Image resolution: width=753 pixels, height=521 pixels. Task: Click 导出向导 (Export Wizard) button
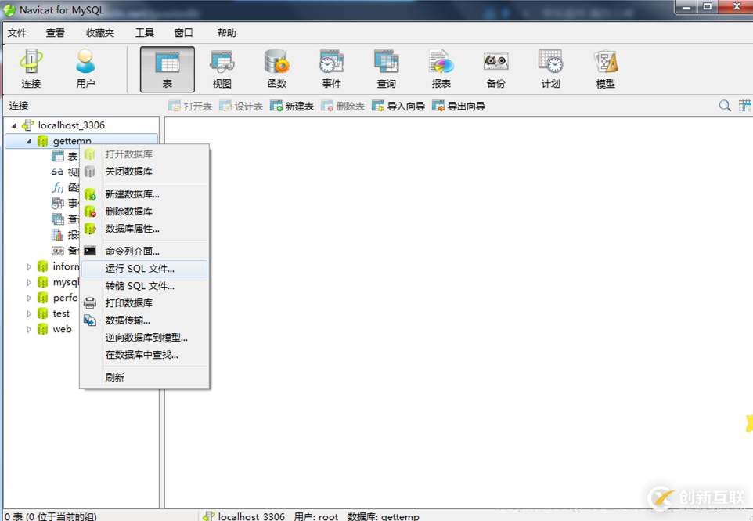459,107
